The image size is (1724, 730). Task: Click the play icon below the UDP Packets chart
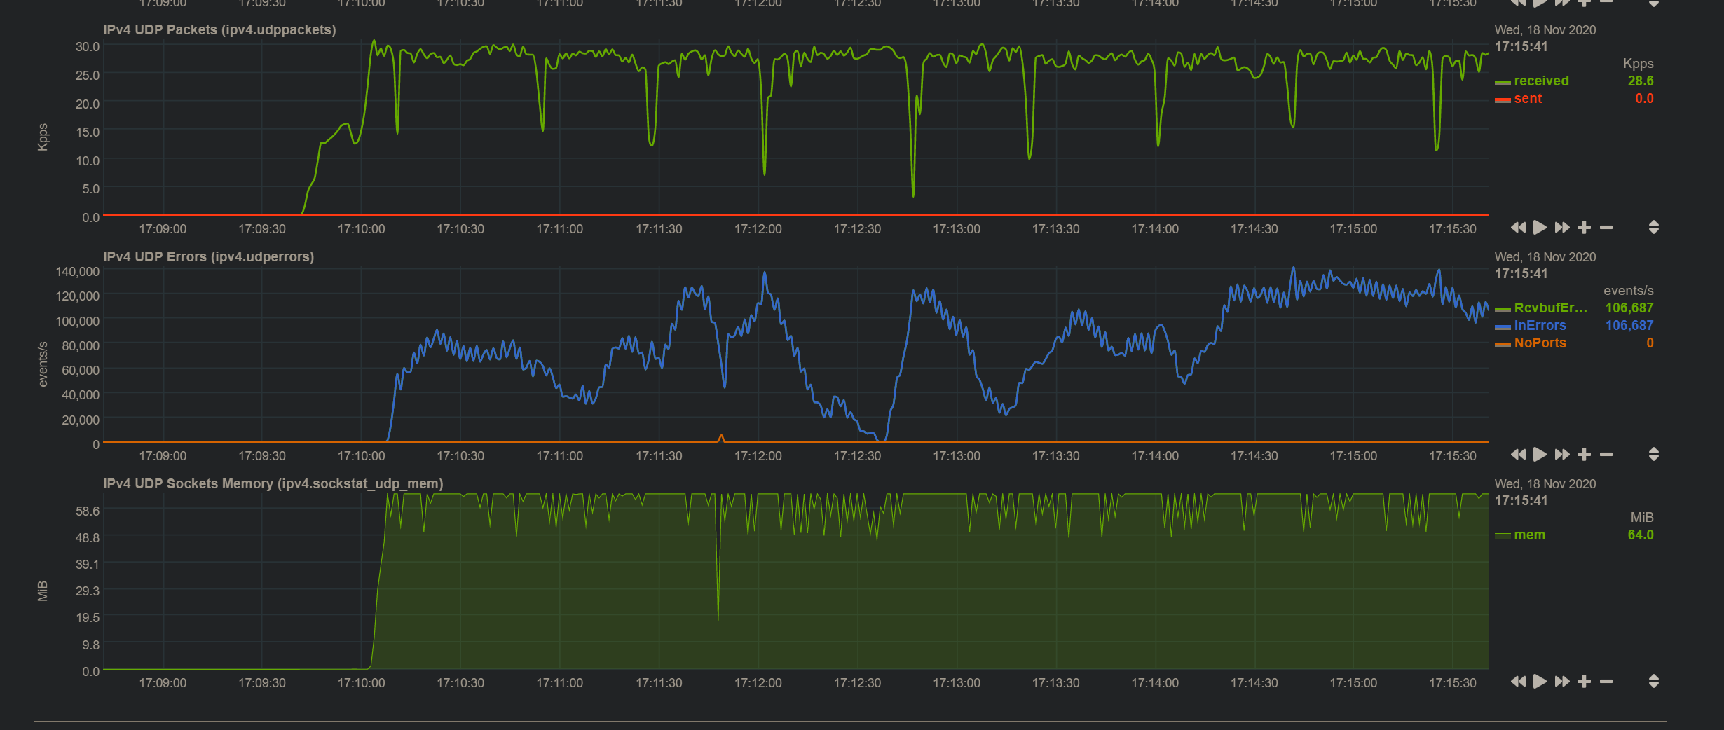coord(1540,228)
